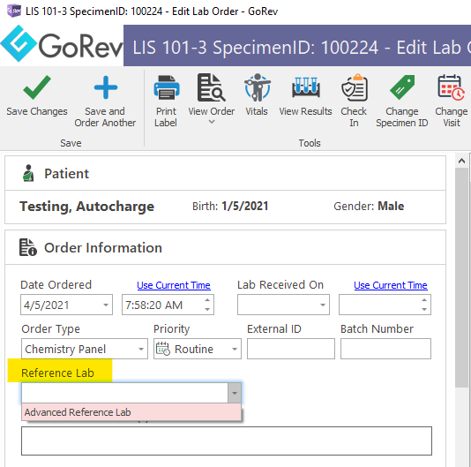Expand the Lab Received On date dropdown
This screenshot has height=467, width=471.
(323, 305)
